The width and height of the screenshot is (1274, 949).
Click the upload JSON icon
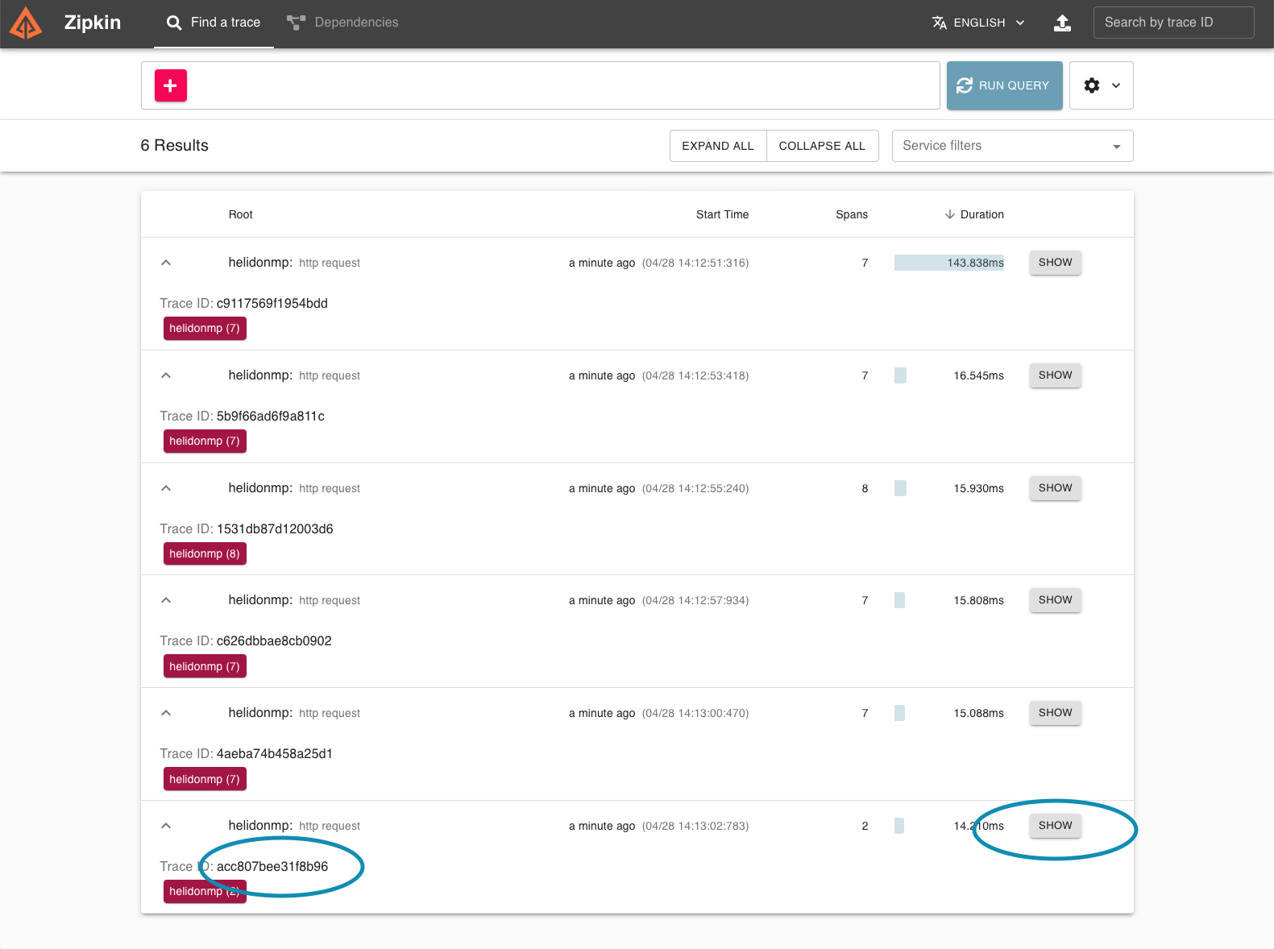pos(1062,23)
